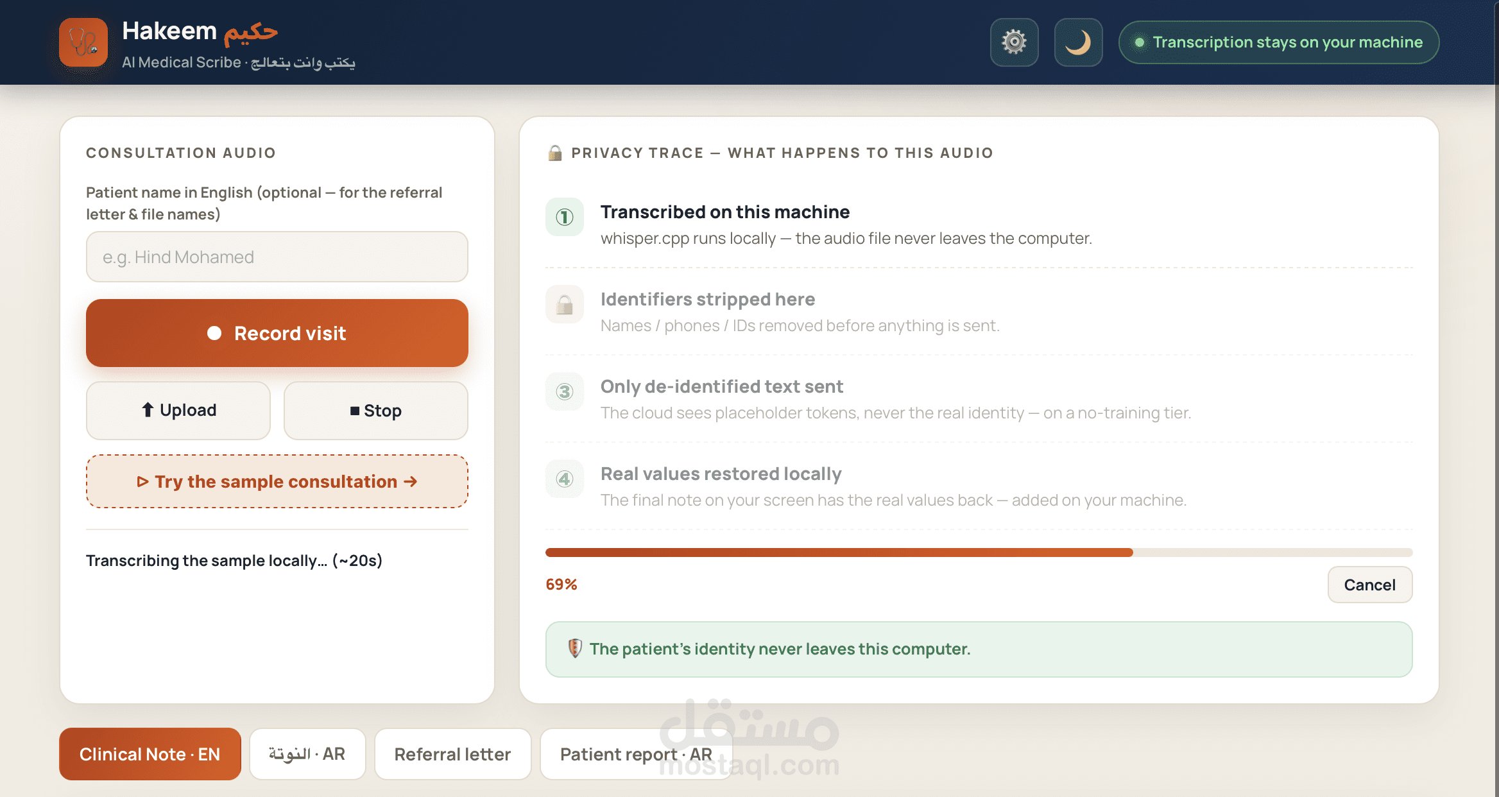The width and height of the screenshot is (1499, 797).
Task: Select the Arabic note AR tab
Action: coord(307,754)
